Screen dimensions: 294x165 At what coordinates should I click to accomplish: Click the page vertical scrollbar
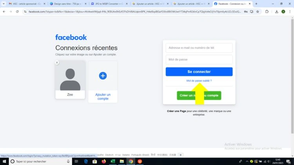(x=292, y=76)
